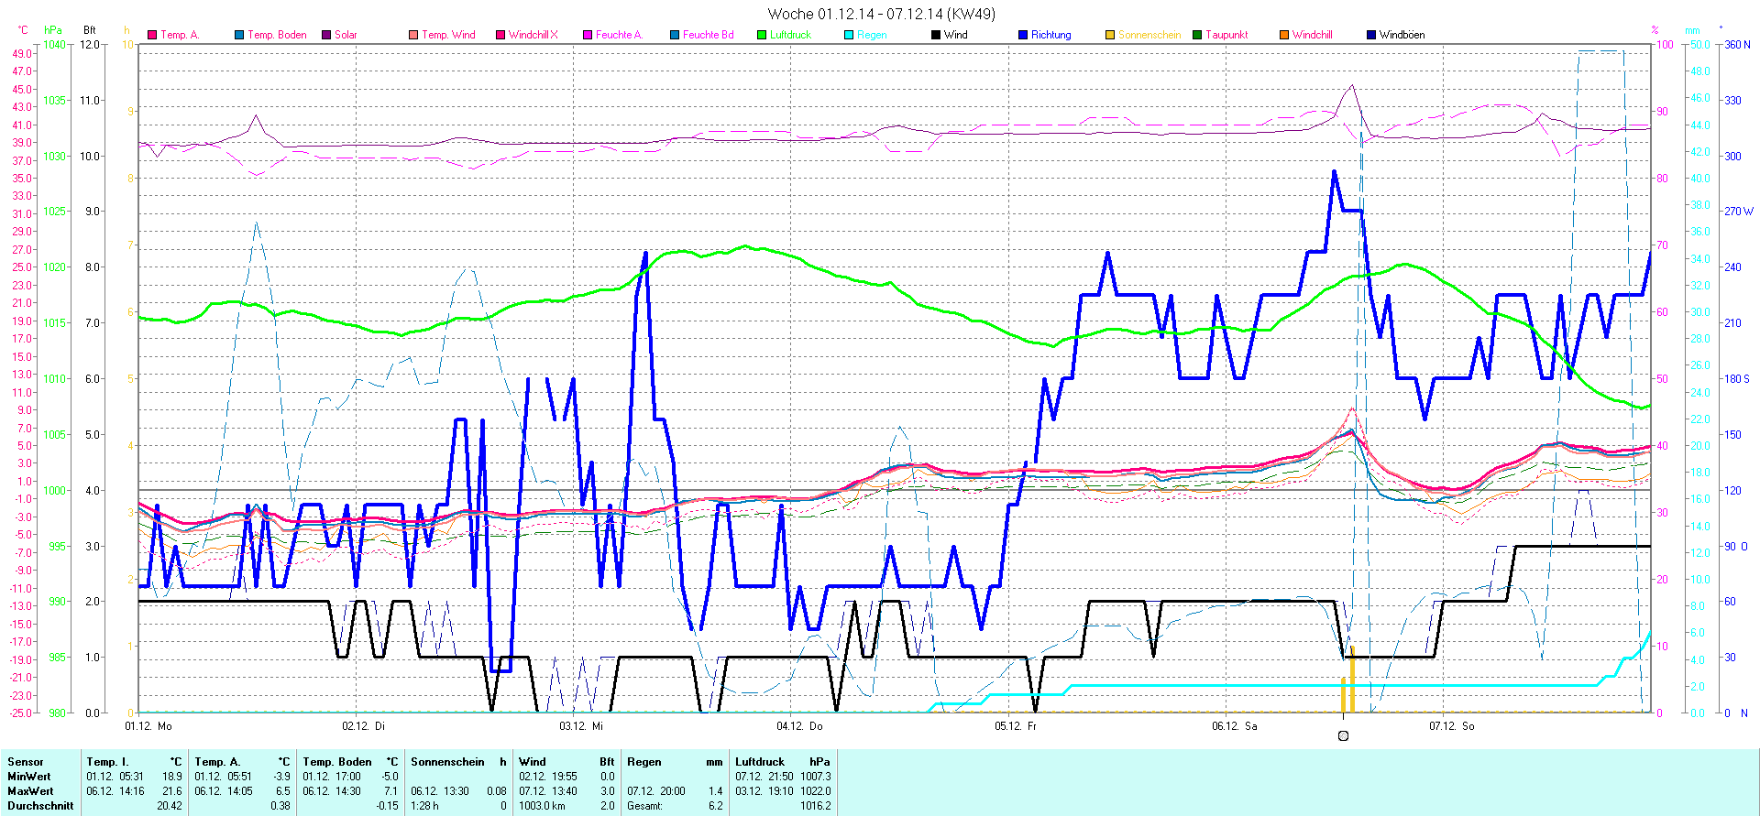Click the black Wind legend square
The height and width of the screenshot is (816, 1760).
[x=936, y=35]
